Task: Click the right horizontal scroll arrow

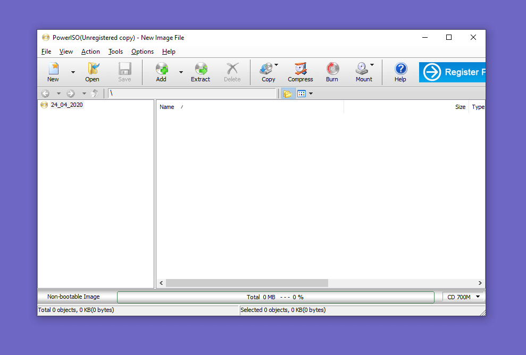Action: [480, 283]
